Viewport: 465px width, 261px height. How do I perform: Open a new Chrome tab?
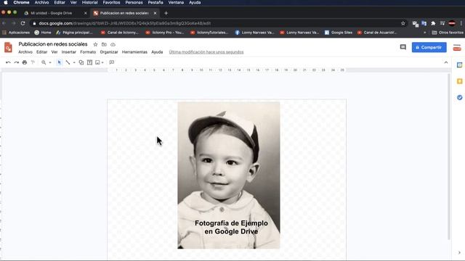166,13
